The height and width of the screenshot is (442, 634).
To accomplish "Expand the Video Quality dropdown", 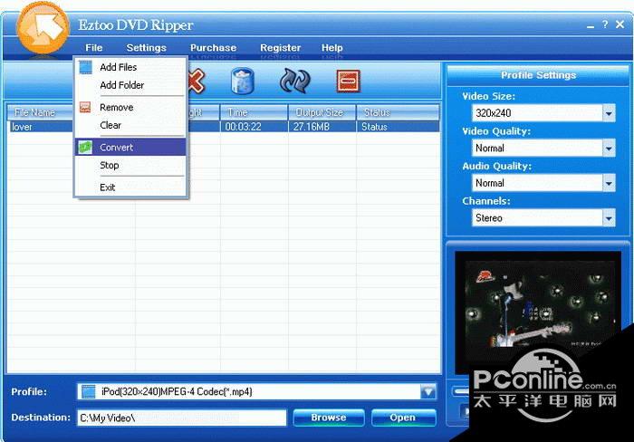I will pos(609,148).
